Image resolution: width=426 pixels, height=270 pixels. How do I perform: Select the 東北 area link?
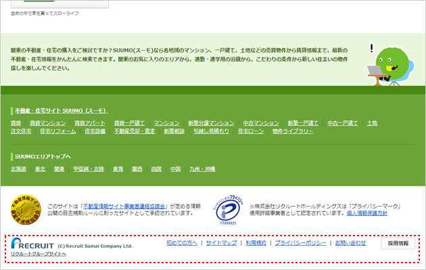point(40,169)
